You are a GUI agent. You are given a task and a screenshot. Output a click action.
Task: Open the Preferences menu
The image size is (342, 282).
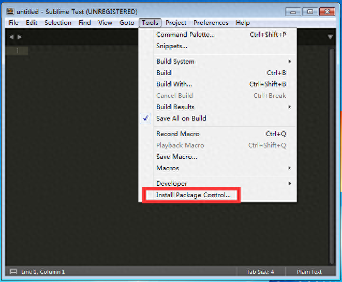[x=211, y=23]
